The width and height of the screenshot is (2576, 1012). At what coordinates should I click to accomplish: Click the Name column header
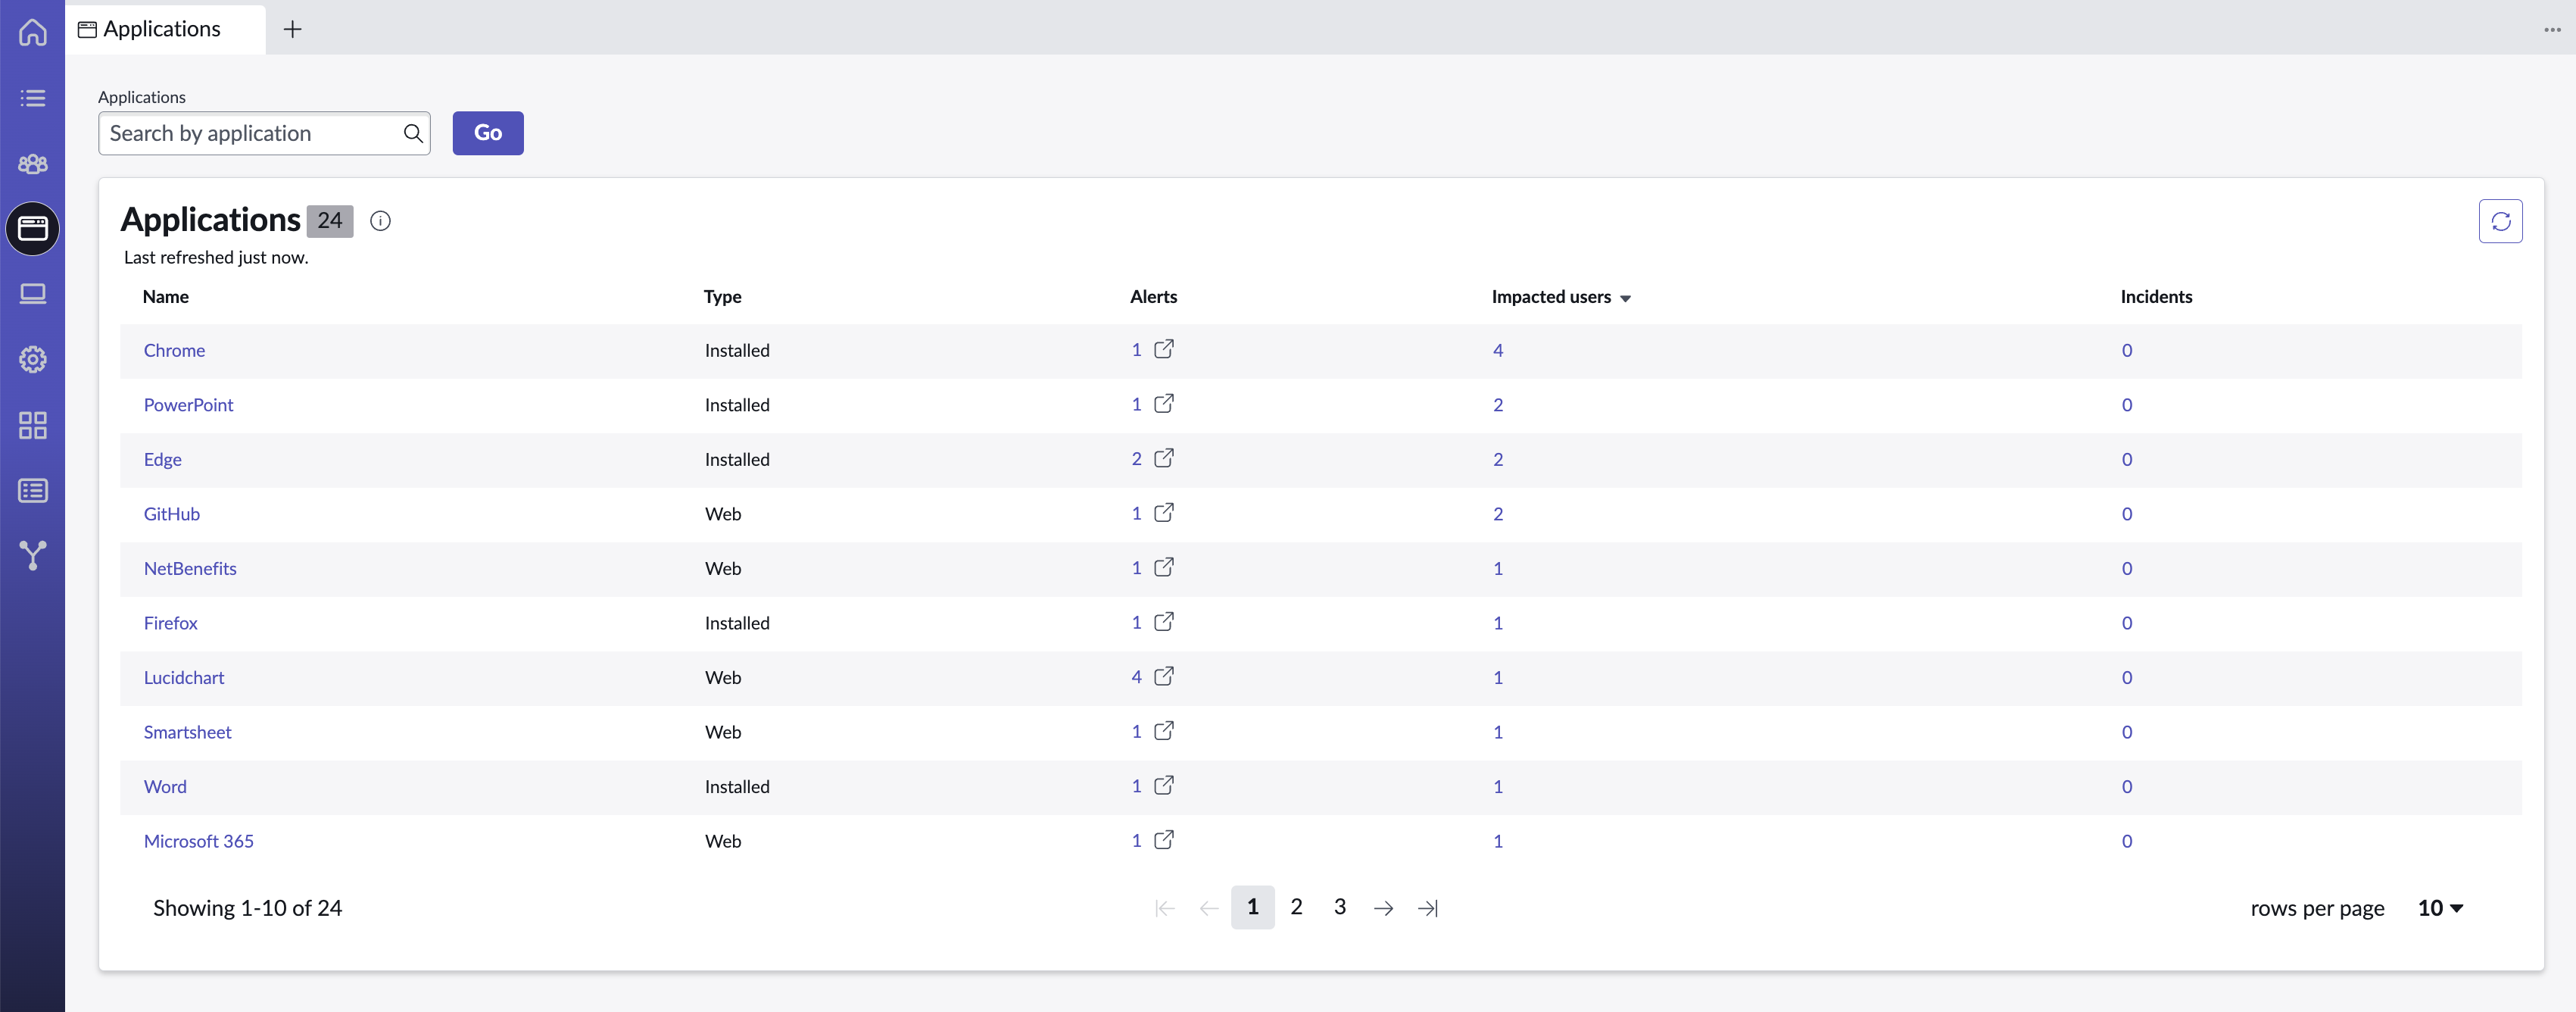[x=165, y=297]
